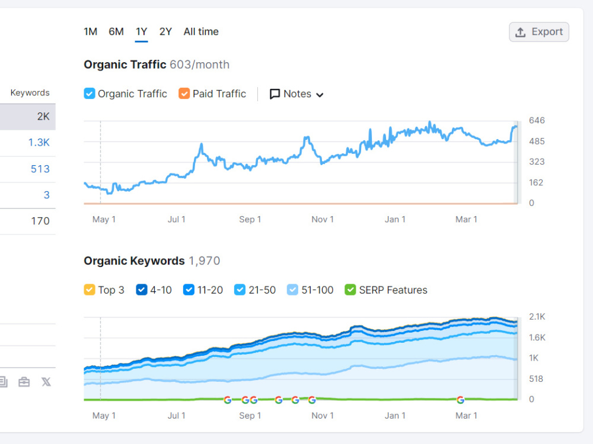Switch to the All time range
Screen dimensions: 593x444
tap(201, 32)
